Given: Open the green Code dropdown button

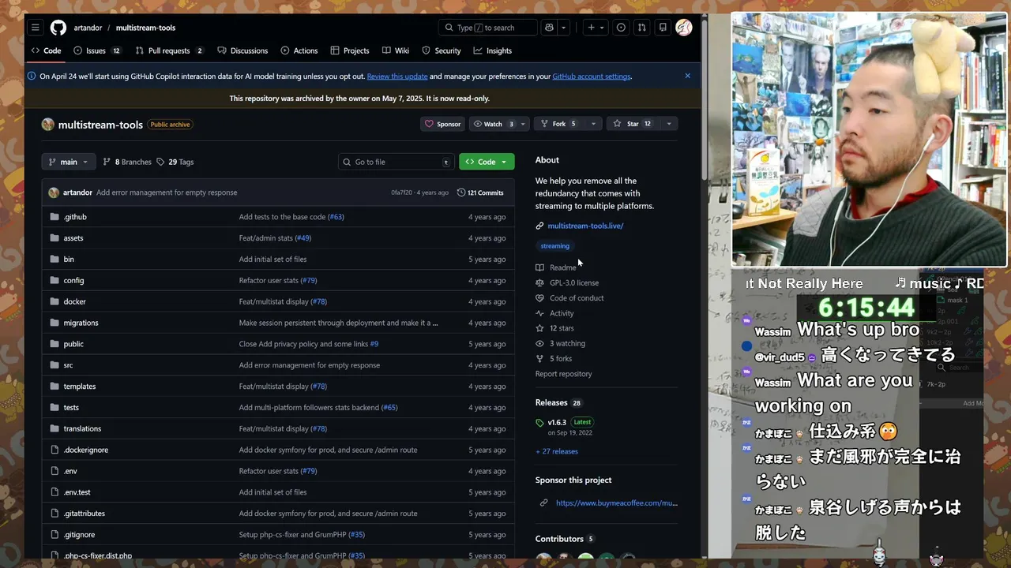Looking at the screenshot, I should coord(487,162).
